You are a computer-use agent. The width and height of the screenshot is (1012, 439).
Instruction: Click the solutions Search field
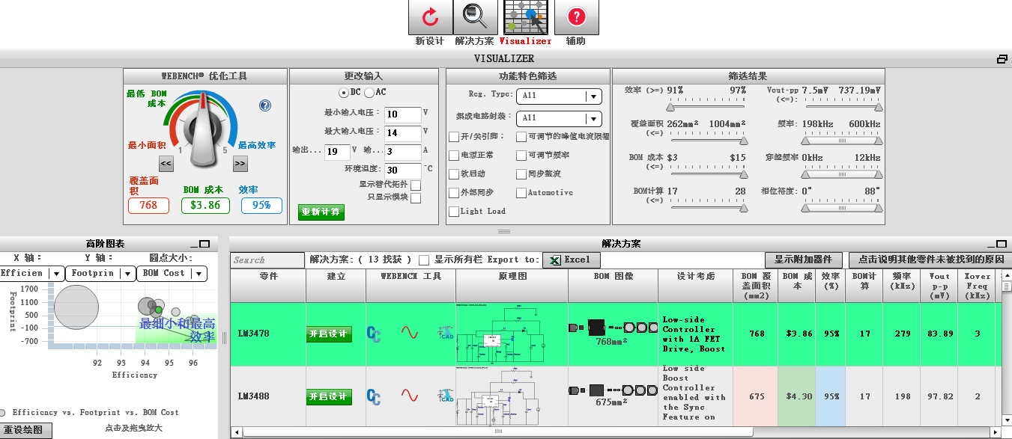tap(267, 260)
